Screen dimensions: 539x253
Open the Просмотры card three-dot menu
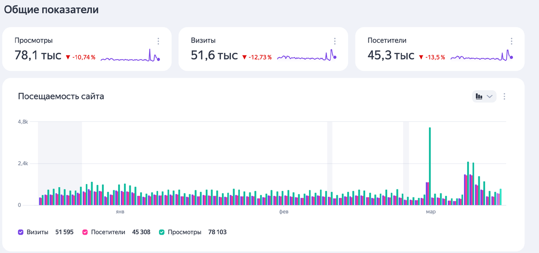coord(158,41)
